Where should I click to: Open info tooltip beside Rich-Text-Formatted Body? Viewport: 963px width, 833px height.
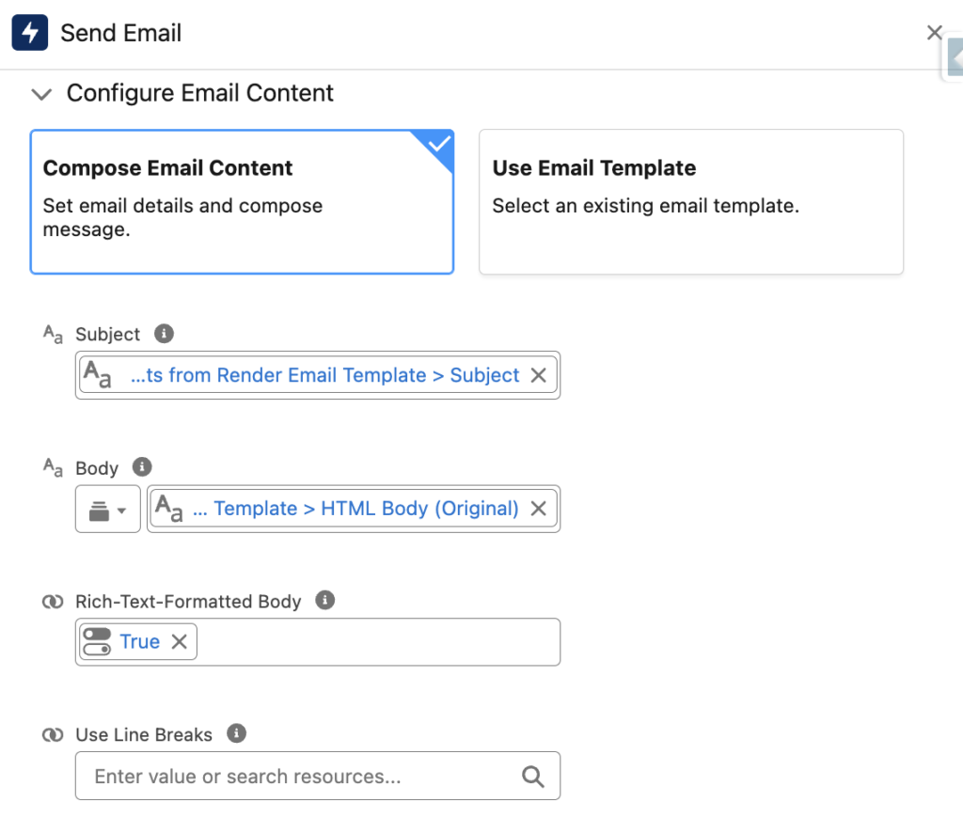pyautogui.click(x=324, y=600)
